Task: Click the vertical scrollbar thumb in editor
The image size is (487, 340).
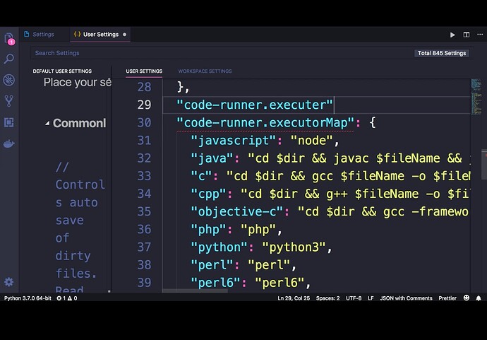Action: (484, 165)
